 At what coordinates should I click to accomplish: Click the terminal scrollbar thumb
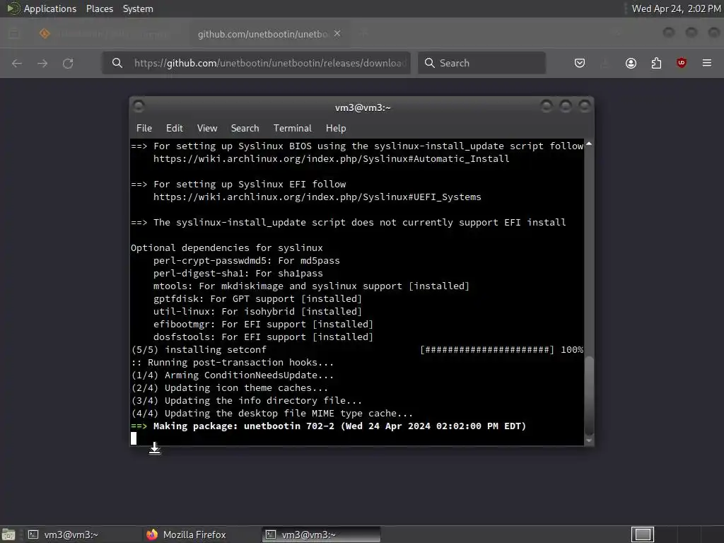pyautogui.click(x=589, y=395)
